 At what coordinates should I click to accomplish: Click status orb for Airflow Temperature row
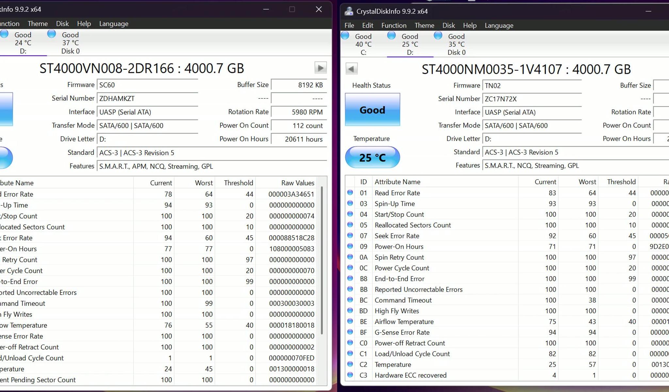(x=350, y=321)
